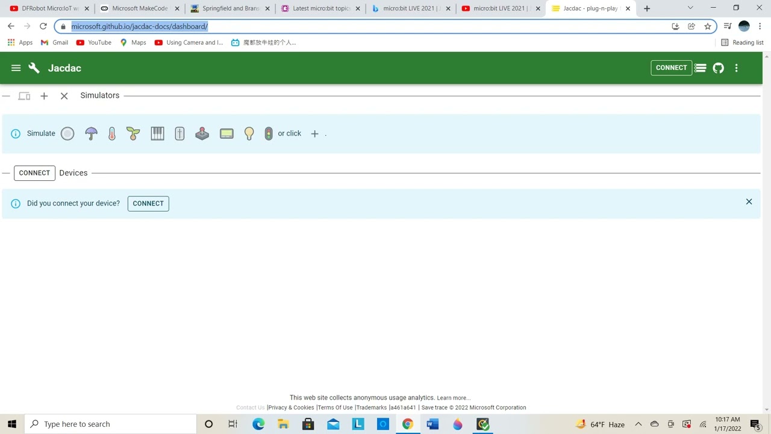Click the browser address bar URL
Viewport: 771px width, 434px height.
pyautogui.click(x=139, y=27)
